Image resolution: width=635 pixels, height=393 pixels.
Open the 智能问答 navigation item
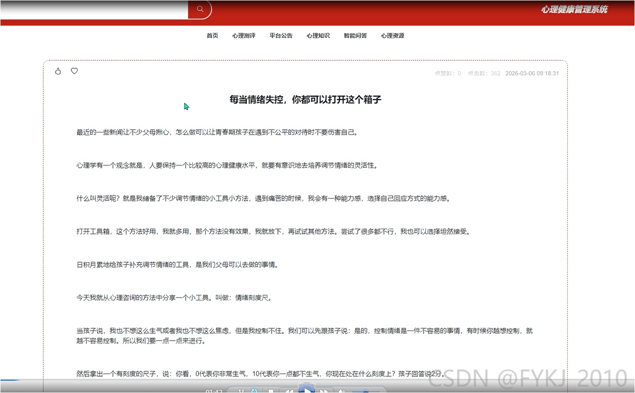pos(356,36)
